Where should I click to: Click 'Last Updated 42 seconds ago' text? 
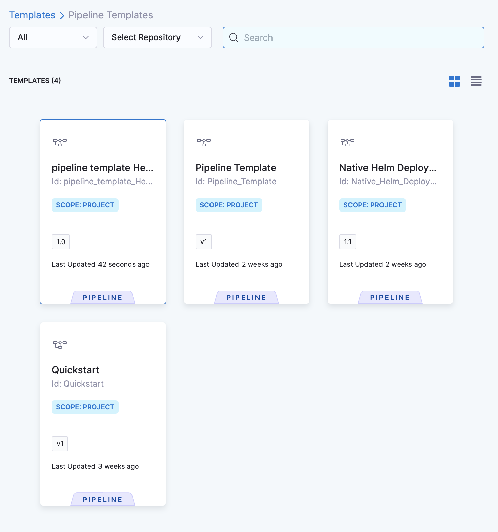100,264
